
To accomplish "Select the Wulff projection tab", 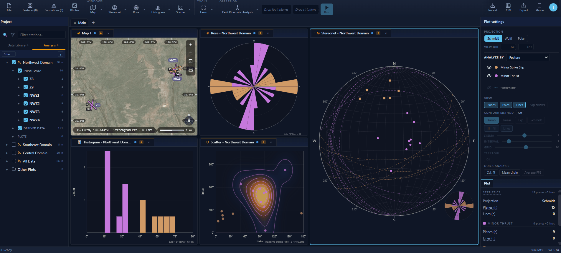I will (x=508, y=38).
